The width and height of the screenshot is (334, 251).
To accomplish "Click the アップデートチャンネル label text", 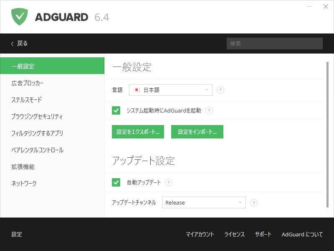I will 134,202.
